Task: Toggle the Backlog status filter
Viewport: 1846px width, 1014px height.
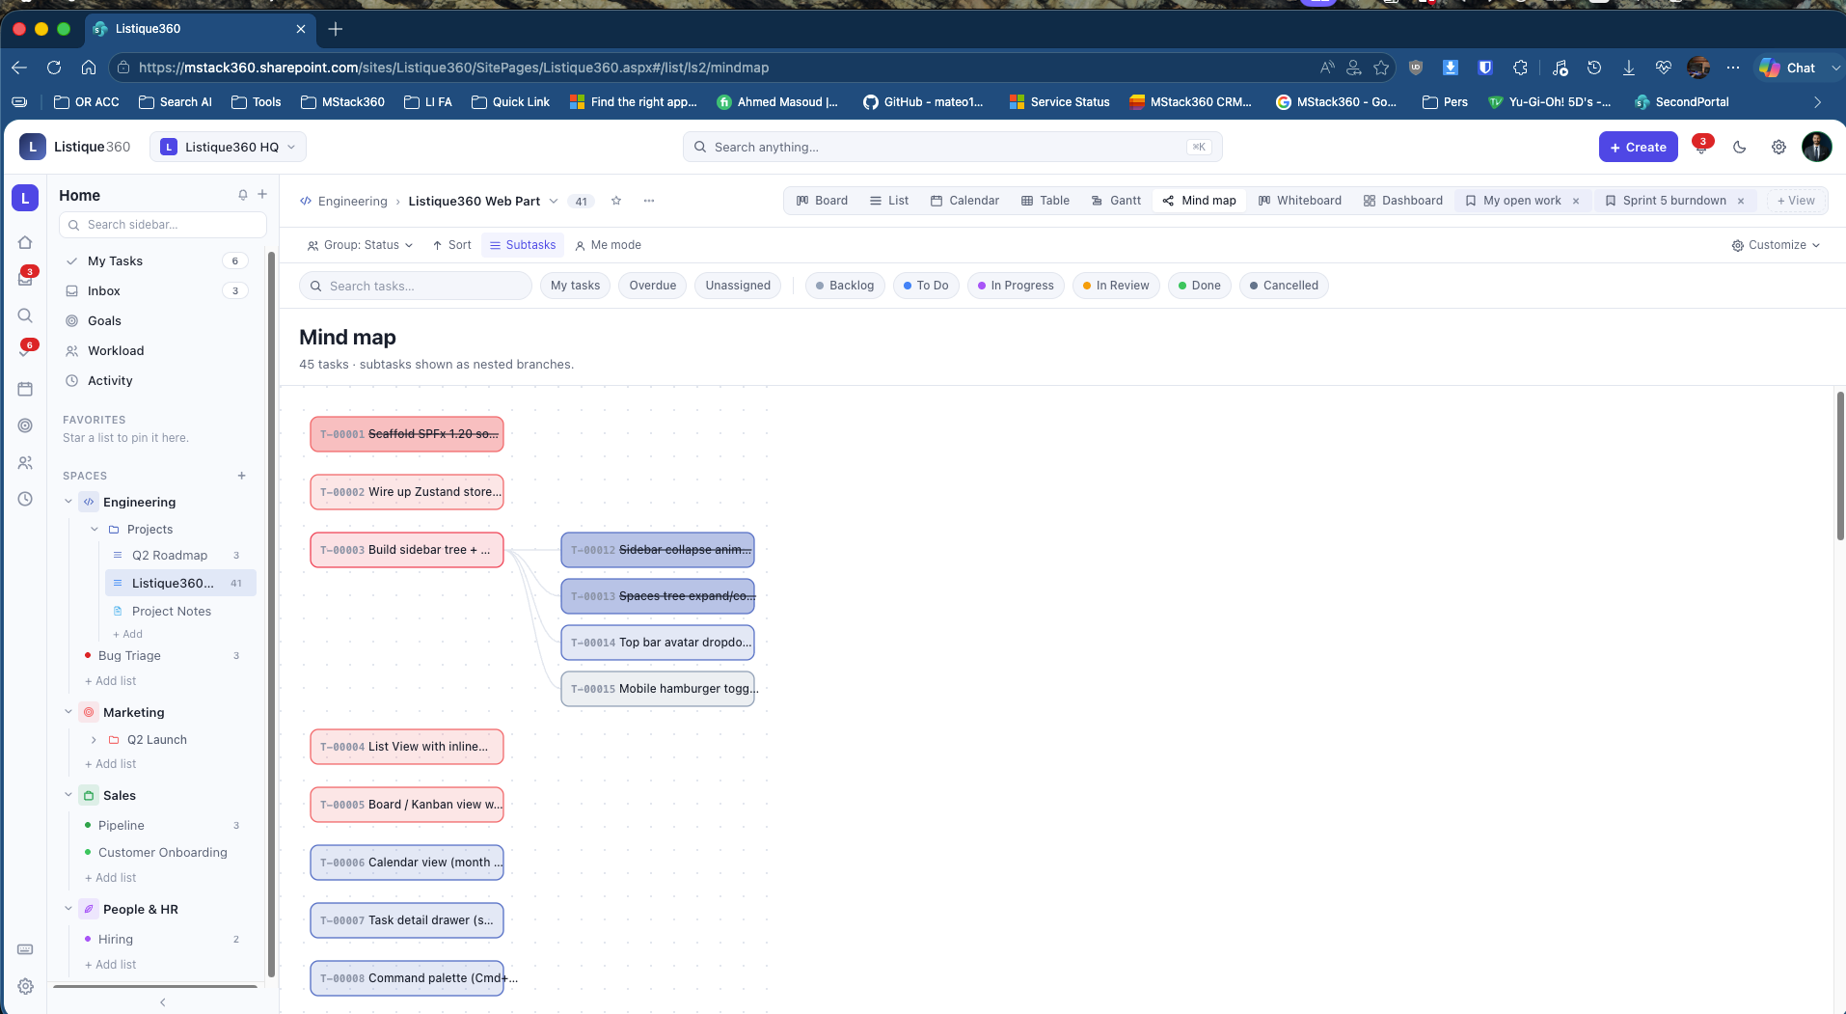Action: 845,286
